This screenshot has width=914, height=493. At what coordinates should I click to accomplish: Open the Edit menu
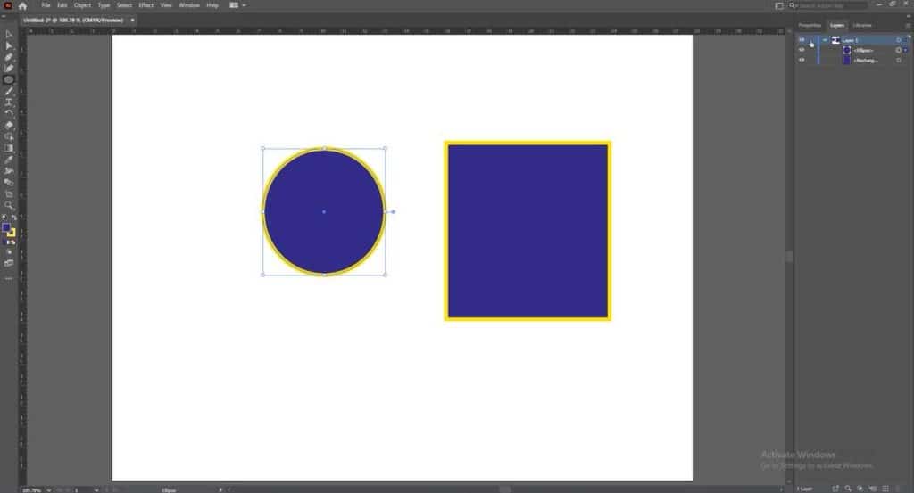[62, 5]
